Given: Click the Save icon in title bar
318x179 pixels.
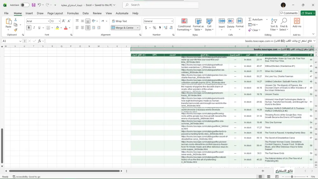Looking at the screenshot, I should 34,5.
